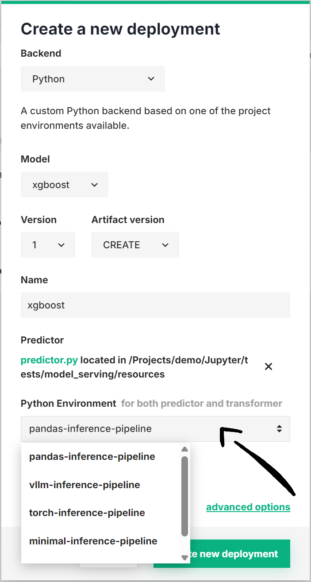This screenshot has width=311, height=582.
Task: Open the advanced options link
Action: pos(248,507)
